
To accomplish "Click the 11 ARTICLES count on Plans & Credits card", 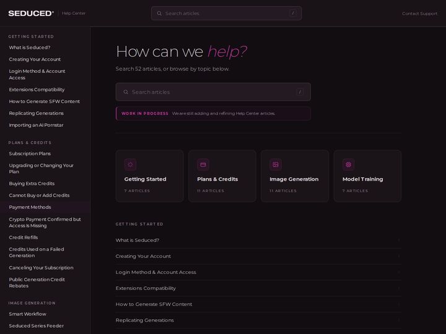I will click(211, 191).
